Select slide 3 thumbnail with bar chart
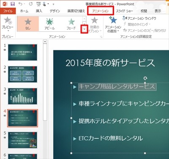This screenshot has width=169, height=159. [x=22, y=96]
